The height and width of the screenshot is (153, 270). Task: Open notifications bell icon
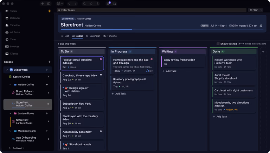(108, 4)
